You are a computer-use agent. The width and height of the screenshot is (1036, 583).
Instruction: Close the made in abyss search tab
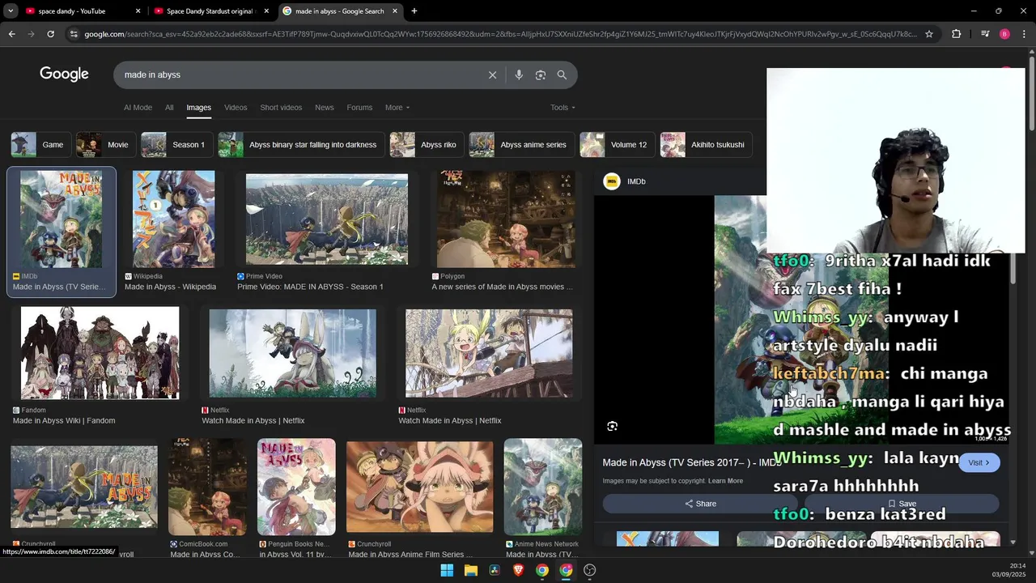[x=395, y=11]
